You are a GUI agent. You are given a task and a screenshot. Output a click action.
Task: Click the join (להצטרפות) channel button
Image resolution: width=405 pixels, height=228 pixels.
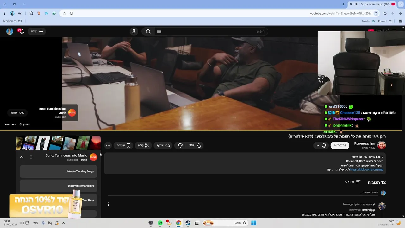[x=340, y=145]
